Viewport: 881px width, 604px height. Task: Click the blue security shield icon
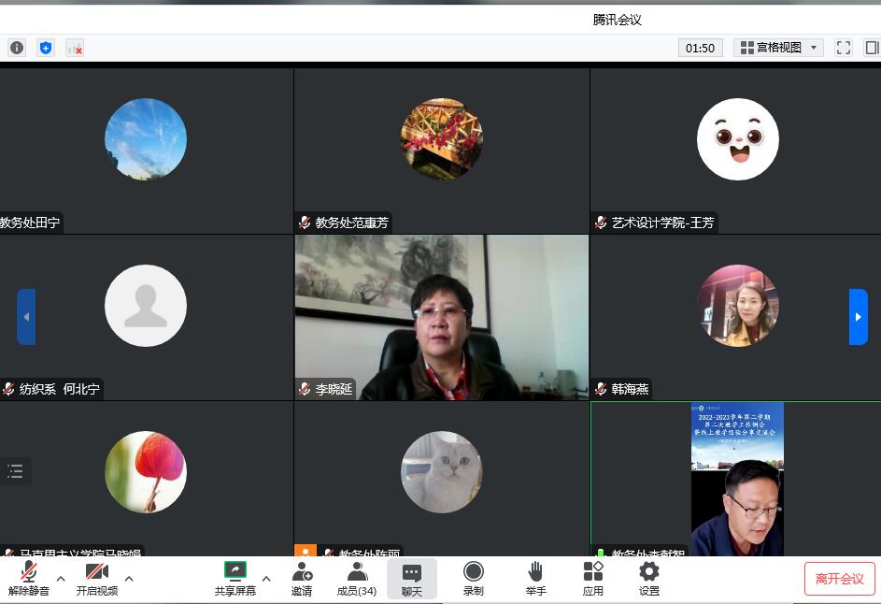[46, 48]
